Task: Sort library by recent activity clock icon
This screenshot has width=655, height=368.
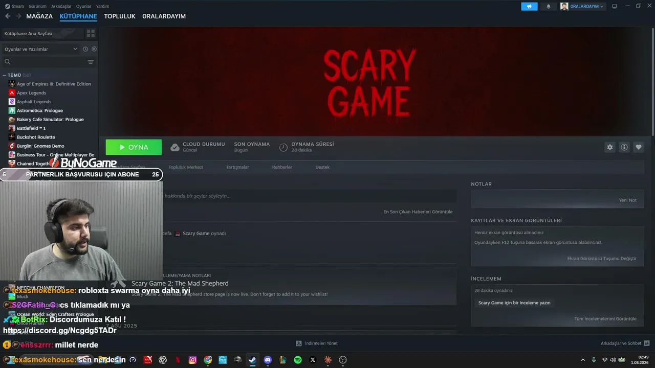Action: 85,49
